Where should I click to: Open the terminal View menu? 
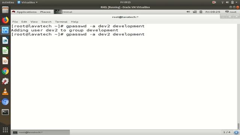pos(34,22)
